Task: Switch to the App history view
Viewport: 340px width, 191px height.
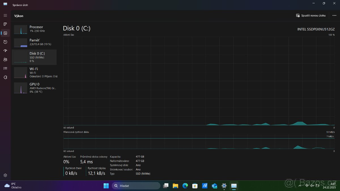Action: pyautogui.click(x=5, y=42)
